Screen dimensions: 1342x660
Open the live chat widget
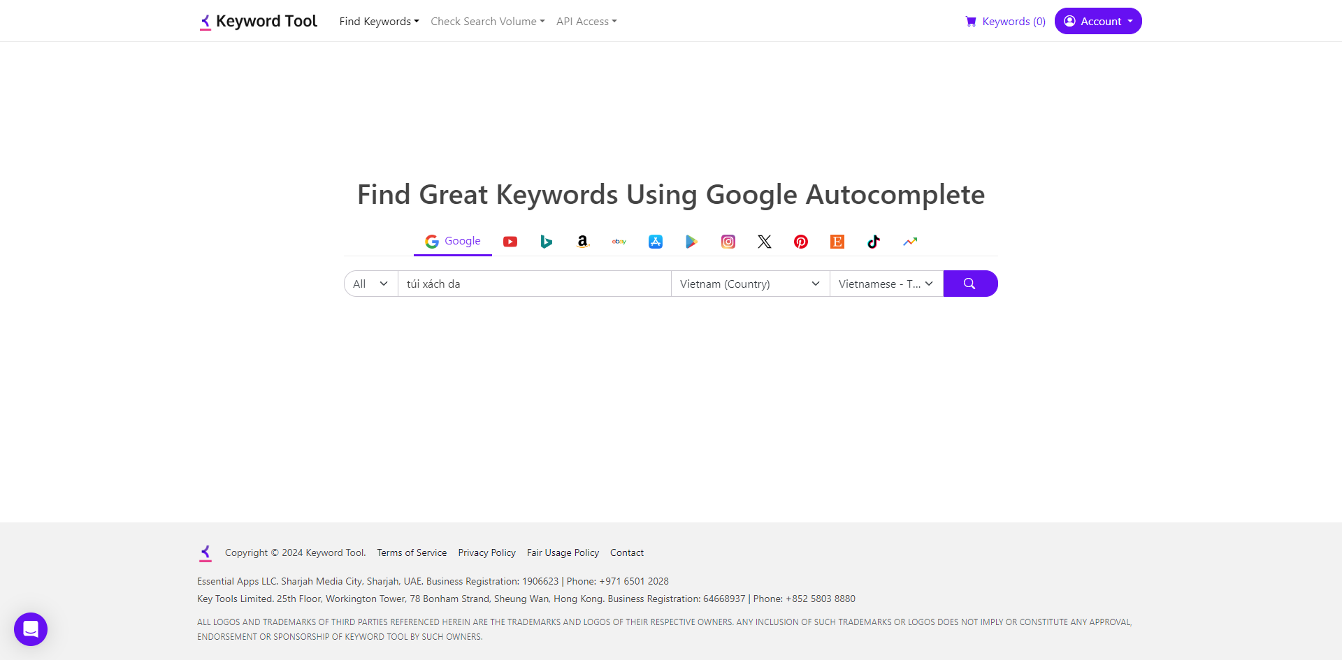click(x=31, y=629)
